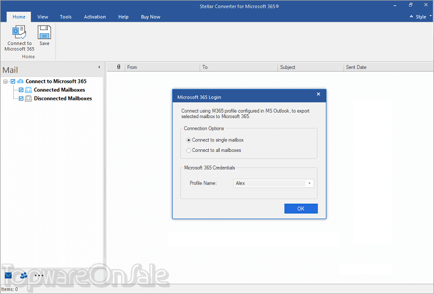Screen dimensions: 434x294
Task: Minimize the Stellar Converter window
Action: [x=395, y=5]
